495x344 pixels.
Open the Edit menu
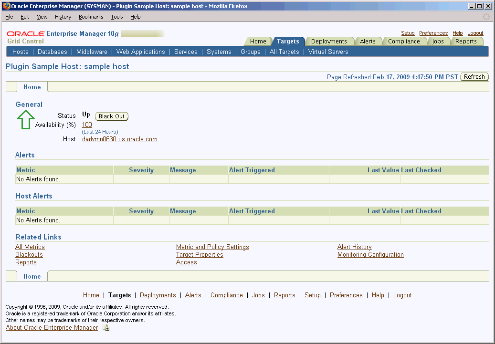click(x=25, y=17)
